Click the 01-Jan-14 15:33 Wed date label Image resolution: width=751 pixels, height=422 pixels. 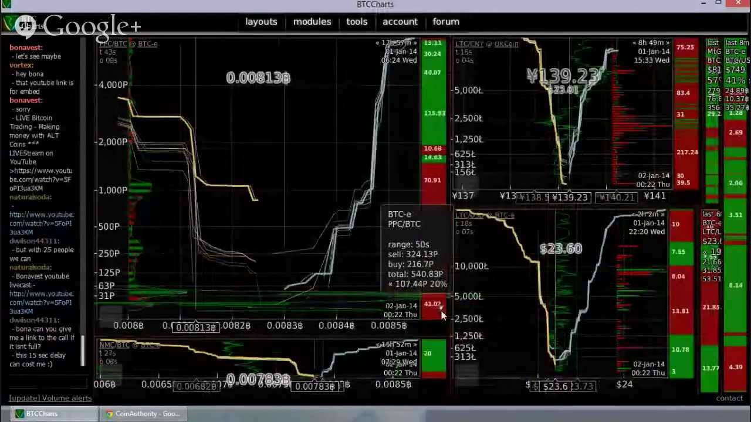point(651,56)
